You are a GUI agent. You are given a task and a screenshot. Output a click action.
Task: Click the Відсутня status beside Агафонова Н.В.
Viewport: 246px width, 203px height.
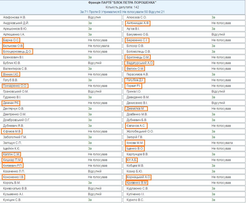(x=94, y=17)
